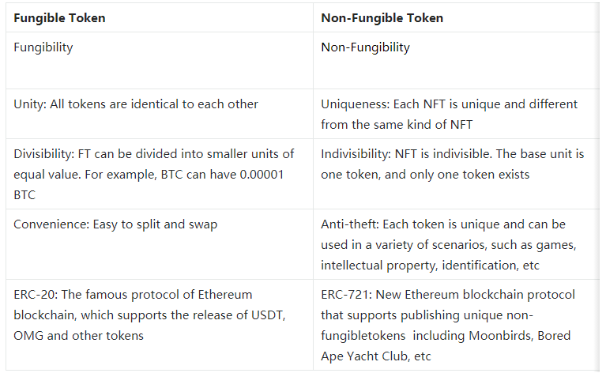Click the Uniqueness: Each NFT is unique cell
Viewport: 606px width, 373px height.
pyautogui.click(x=456, y=114)
